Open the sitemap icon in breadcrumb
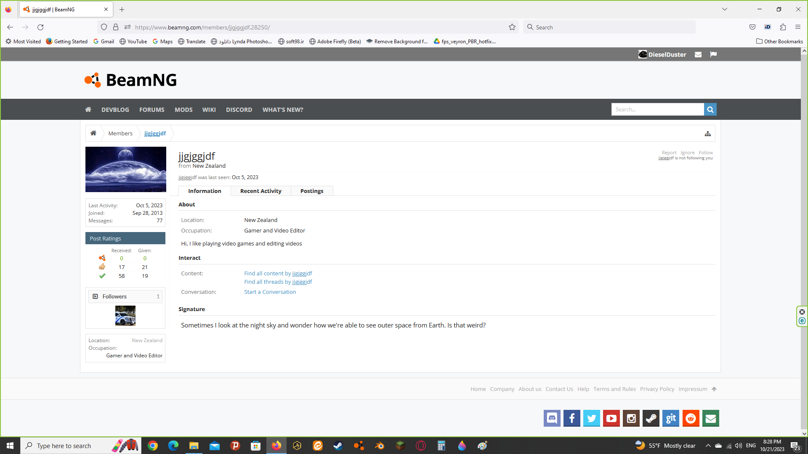Image resolution: width=808 pixels, height=454 pixels. [708, 134]
